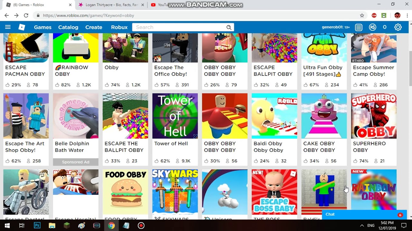Click the Chrome taskbar icon
Screen dimensions: 412x231
pos(111,226)
